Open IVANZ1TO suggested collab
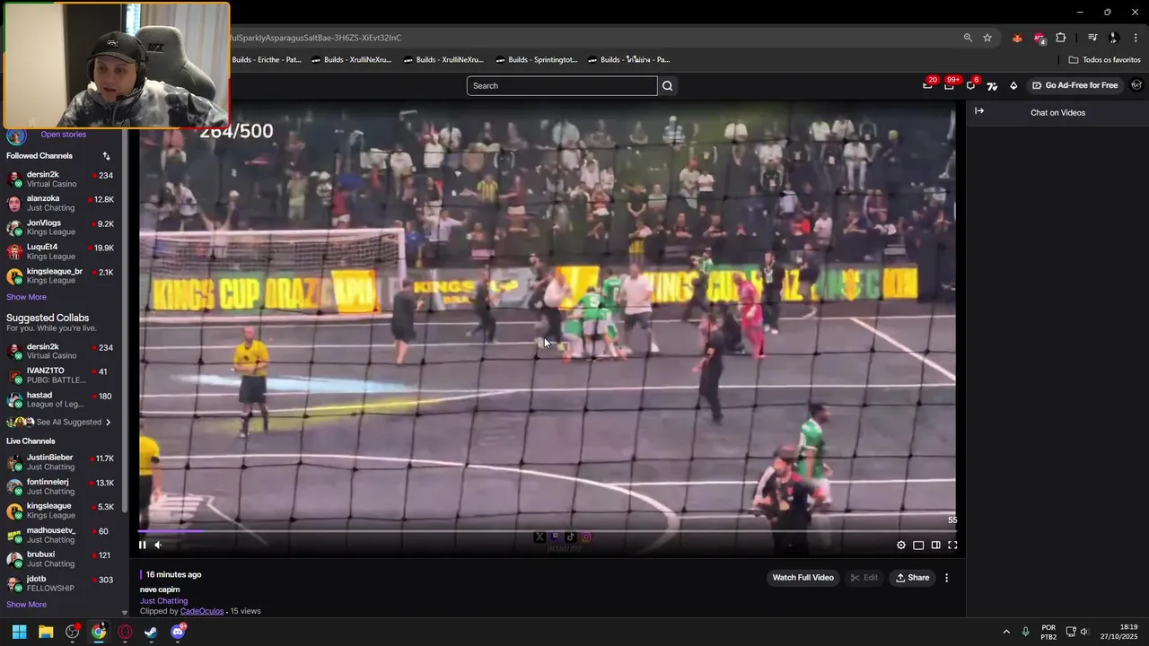This screenshot has height=646, width=1149. pyautogui.click(x=61, y=376)
